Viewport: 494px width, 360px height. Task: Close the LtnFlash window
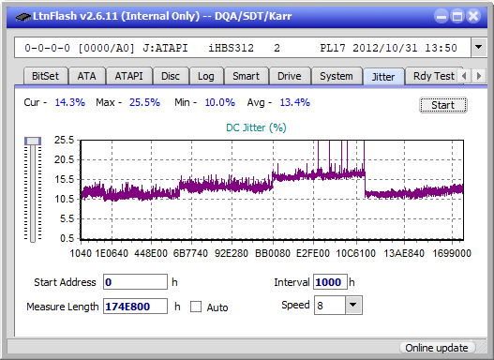(473, 16)
